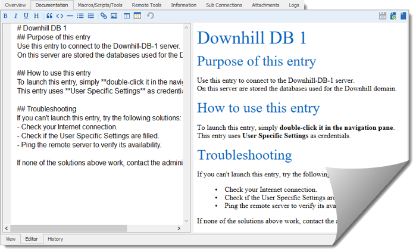Click 'If none of the solutions' editor line
The height and width of the screenshot is (252, 416).
[100, 163]
